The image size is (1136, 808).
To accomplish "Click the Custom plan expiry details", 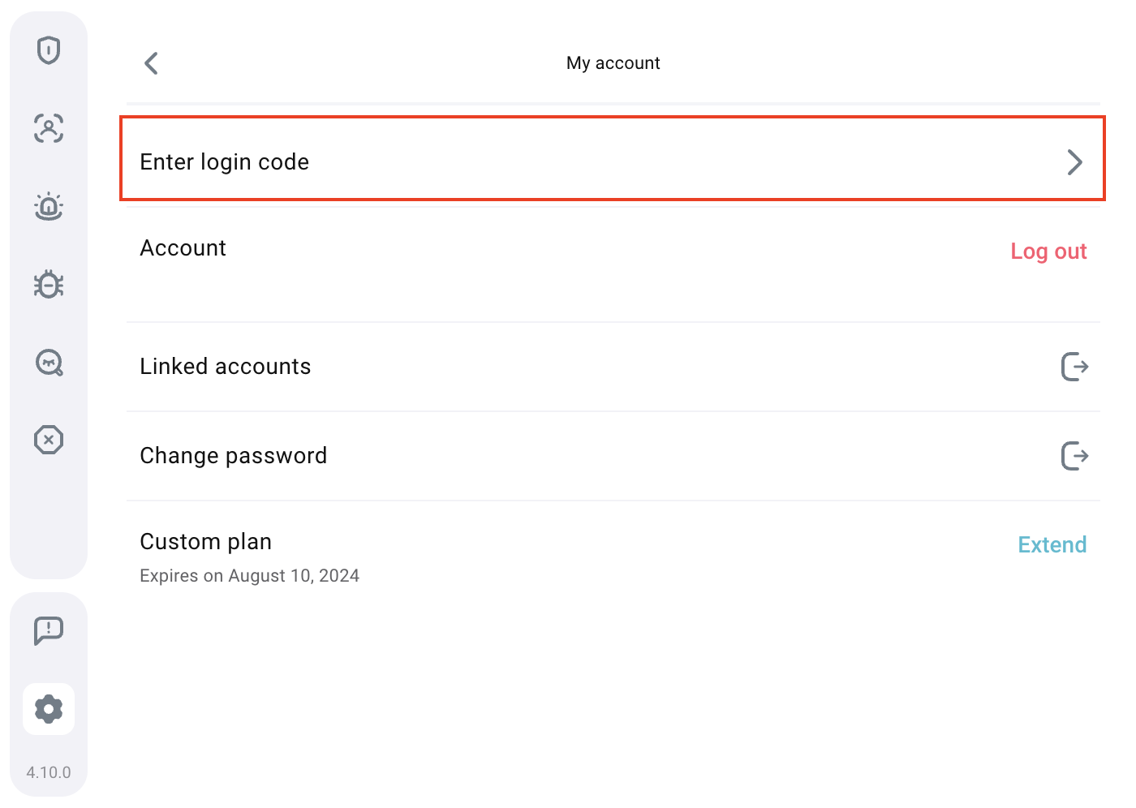I will tap(249, 575).
